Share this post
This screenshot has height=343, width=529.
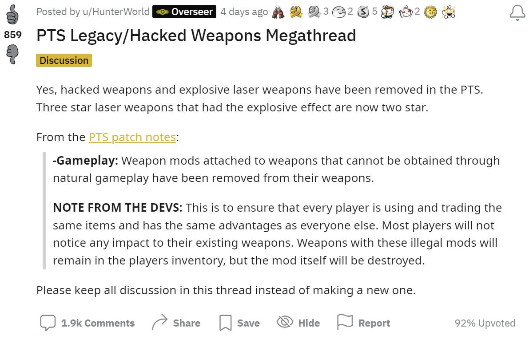coord(176,323)
